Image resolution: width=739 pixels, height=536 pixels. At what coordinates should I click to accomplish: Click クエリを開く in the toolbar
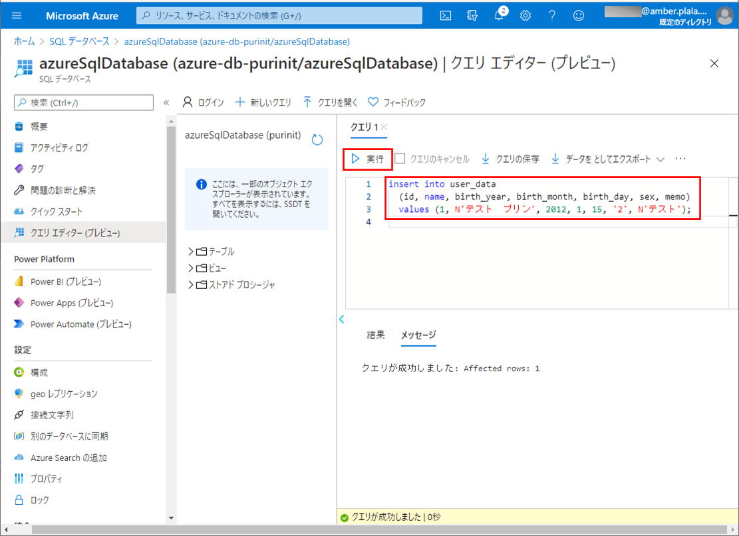pyautogui.click(x=330, y=102)
